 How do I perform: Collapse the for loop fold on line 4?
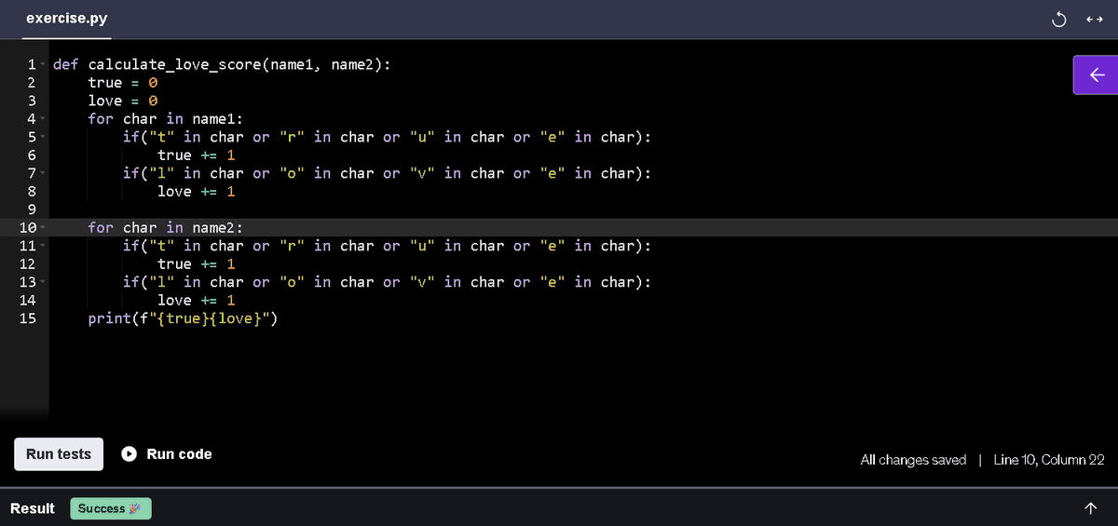tap(44, 119)
